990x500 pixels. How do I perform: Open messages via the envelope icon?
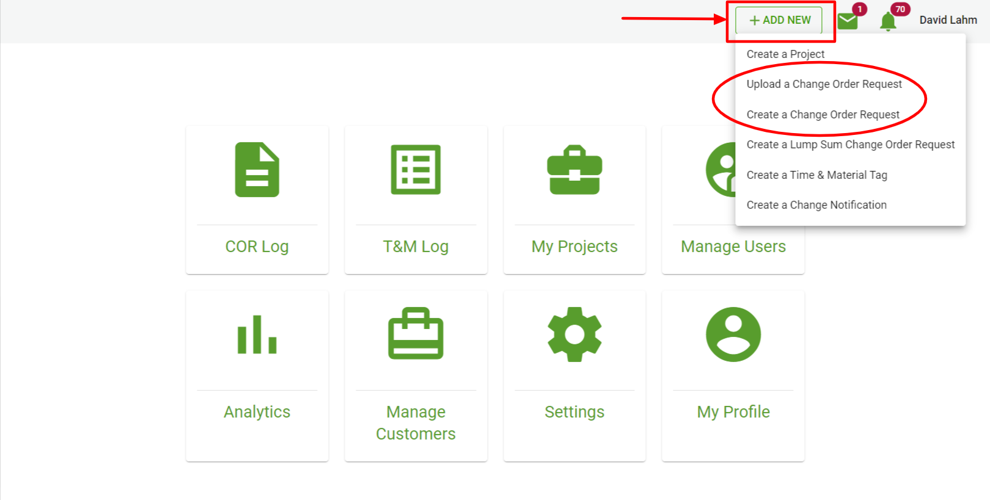(x=848, y=21)
